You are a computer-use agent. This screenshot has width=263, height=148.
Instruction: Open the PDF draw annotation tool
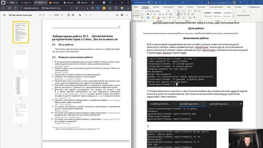click(80, 15)
